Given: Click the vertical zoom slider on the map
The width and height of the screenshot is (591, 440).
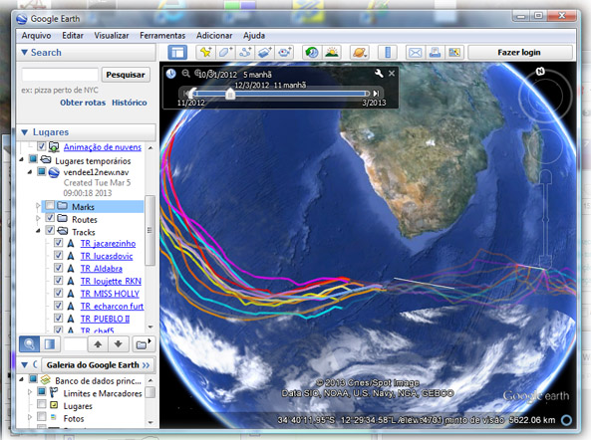Looking at the screenshot, I should [545, 218].
